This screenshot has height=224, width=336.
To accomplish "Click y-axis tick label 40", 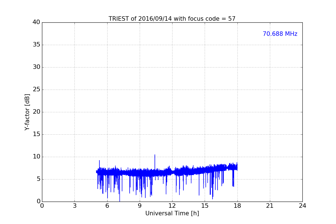I will (x=36, y=22).
